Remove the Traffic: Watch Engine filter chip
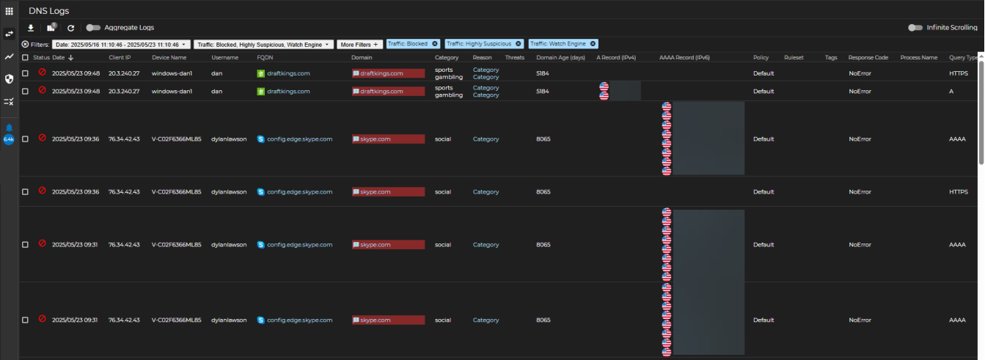Viewport: 985px width, 360px height. (593, 44)
